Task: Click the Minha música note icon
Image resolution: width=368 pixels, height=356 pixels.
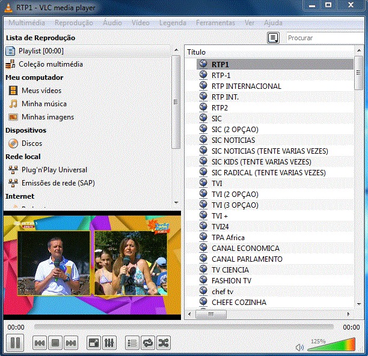Action: point(13,104)
